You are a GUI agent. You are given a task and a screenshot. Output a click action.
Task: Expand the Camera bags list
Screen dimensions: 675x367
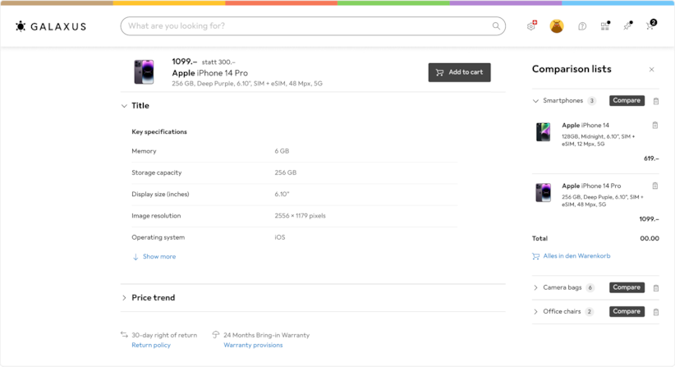[x=535, y=287]
